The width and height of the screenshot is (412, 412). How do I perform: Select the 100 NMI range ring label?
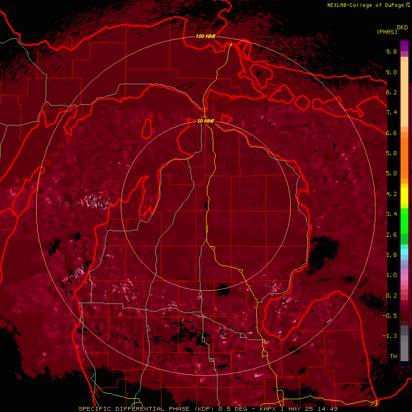(206, 36)
